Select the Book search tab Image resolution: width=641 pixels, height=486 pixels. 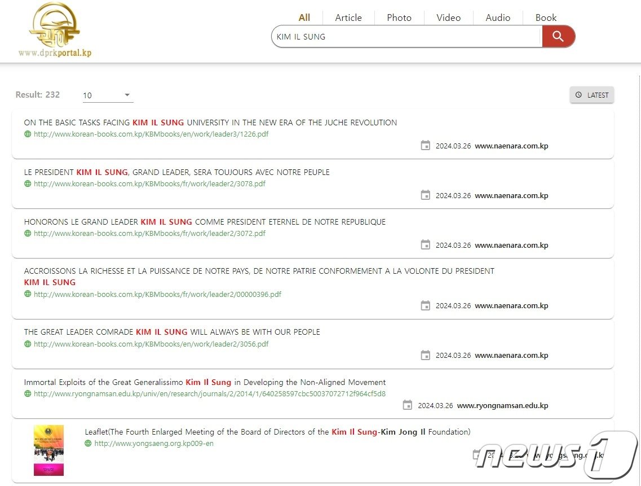coord(546,17)
